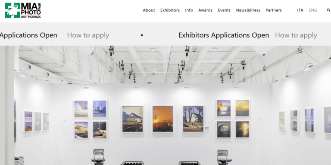
Task: Open the Info menu item
Action: click(189, 10)
